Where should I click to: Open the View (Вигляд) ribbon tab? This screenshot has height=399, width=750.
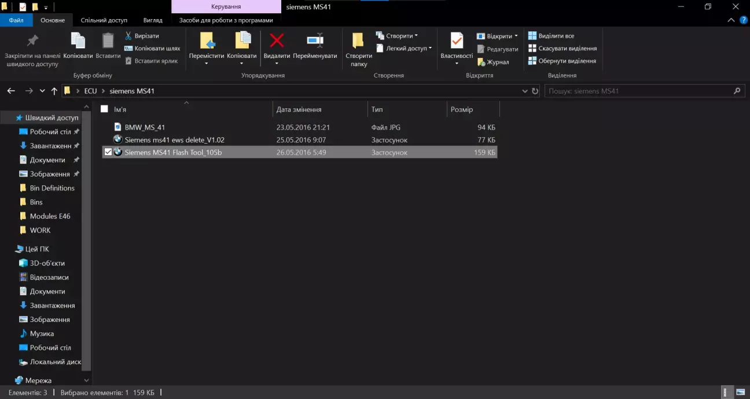pos(153,20)
